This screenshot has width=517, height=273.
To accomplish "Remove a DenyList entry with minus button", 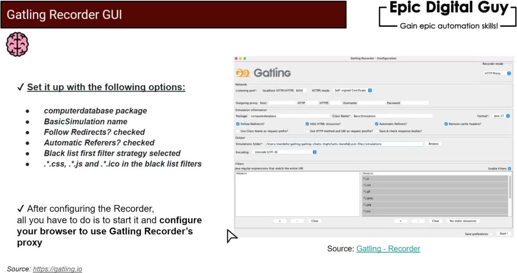I will coord(418,221).
